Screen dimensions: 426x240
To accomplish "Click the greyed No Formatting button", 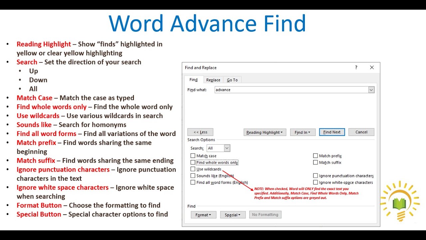I will (x=265, y=215).
